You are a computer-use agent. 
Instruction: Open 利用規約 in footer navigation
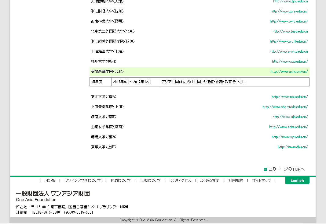click(x=236, y=180)
